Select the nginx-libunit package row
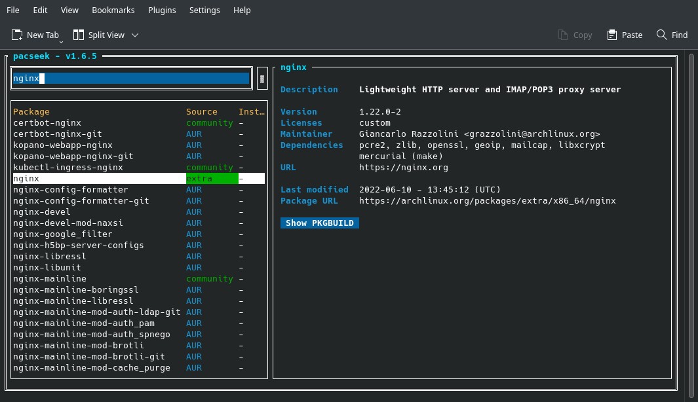This screenshot has height=402, width=698. click(139, 267)
